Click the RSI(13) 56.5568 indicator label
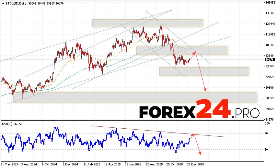The height and width of the screenshot is (168, 277). pyautogui.click(x=13, y=124)
